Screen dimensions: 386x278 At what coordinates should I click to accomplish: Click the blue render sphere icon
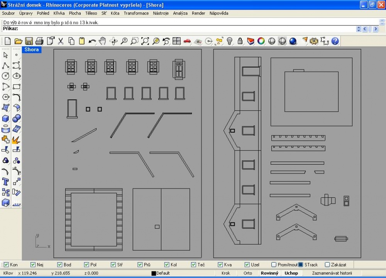pyautogui.click(x=293, y=41)
